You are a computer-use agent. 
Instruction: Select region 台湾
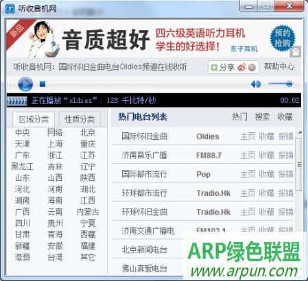(55, 258)
